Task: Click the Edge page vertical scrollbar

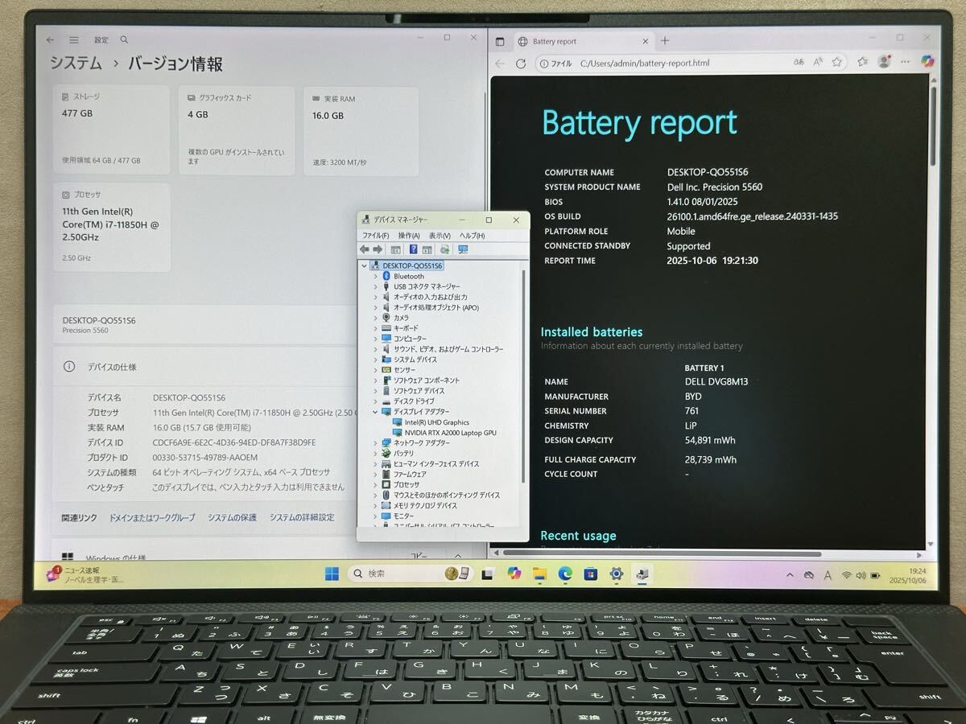Action: coord(933,125)
